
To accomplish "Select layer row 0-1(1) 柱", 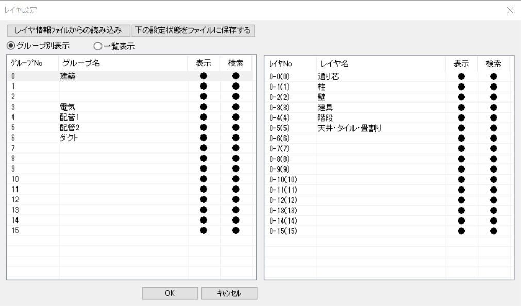I will tap(388, 87).
